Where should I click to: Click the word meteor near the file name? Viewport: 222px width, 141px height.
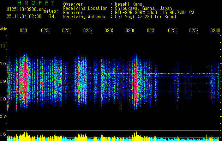tap(51, 11)
